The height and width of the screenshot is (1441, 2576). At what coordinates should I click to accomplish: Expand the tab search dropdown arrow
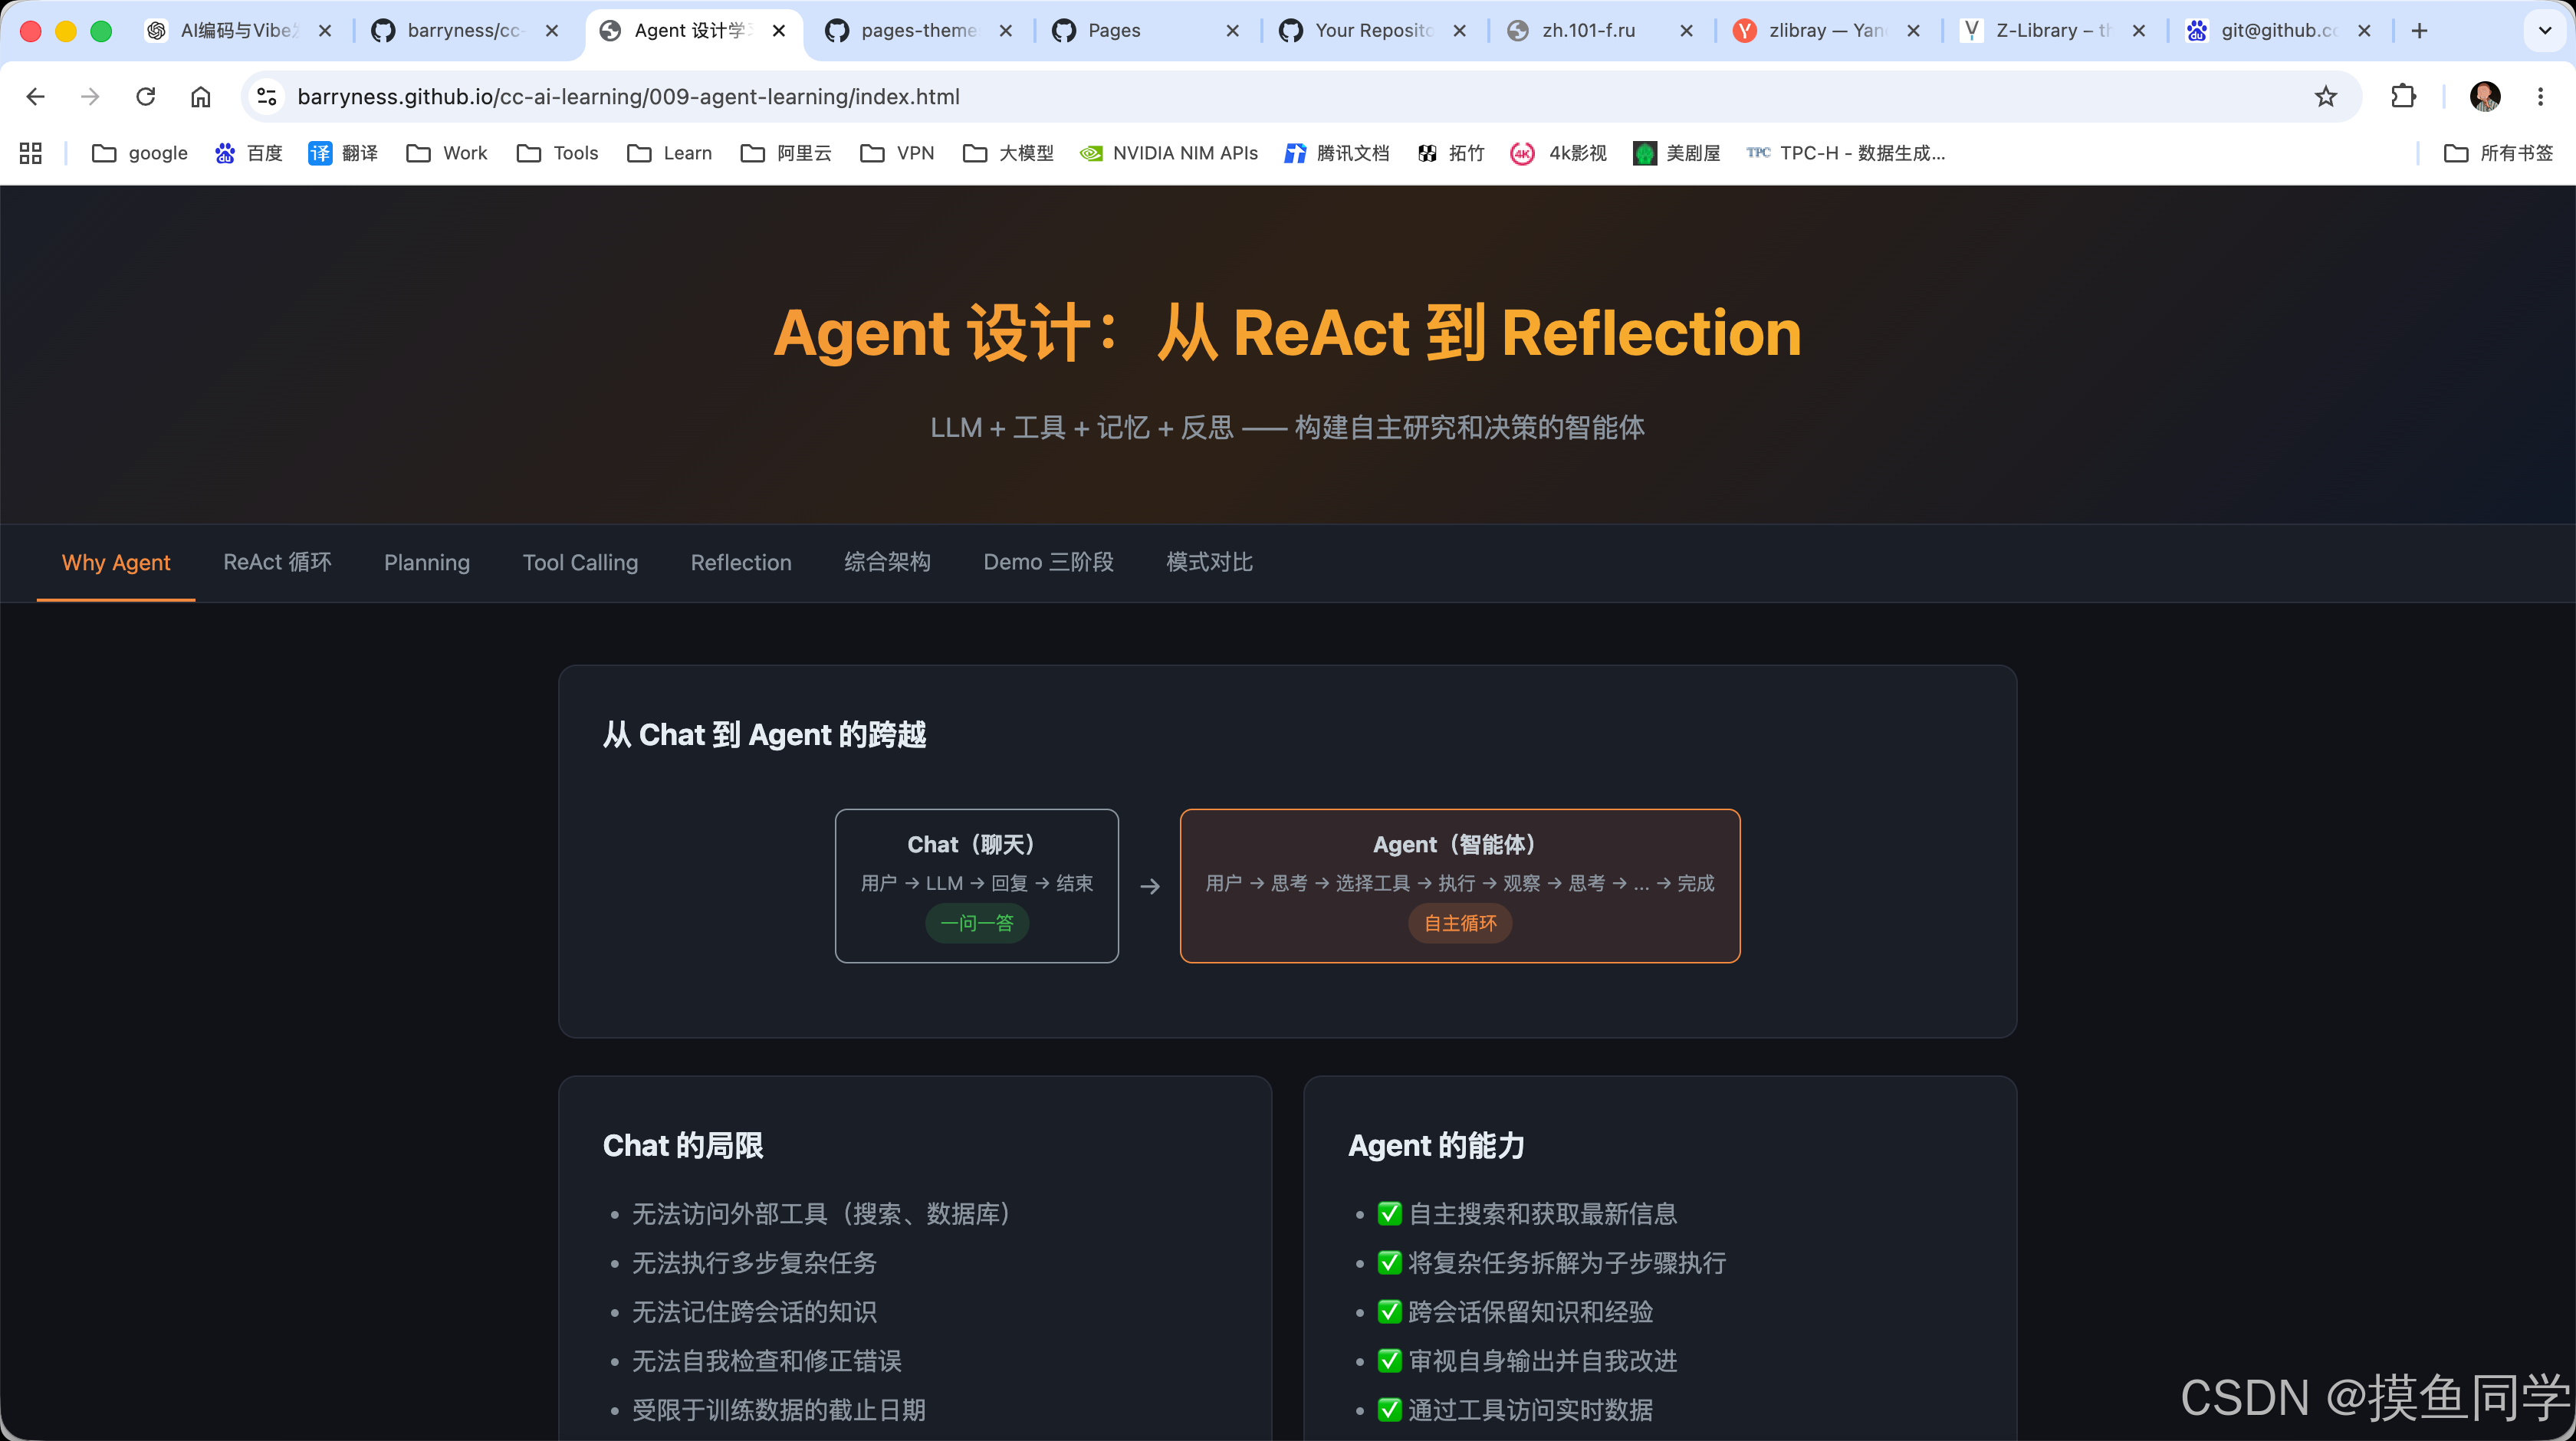(x=2545, y=31)
